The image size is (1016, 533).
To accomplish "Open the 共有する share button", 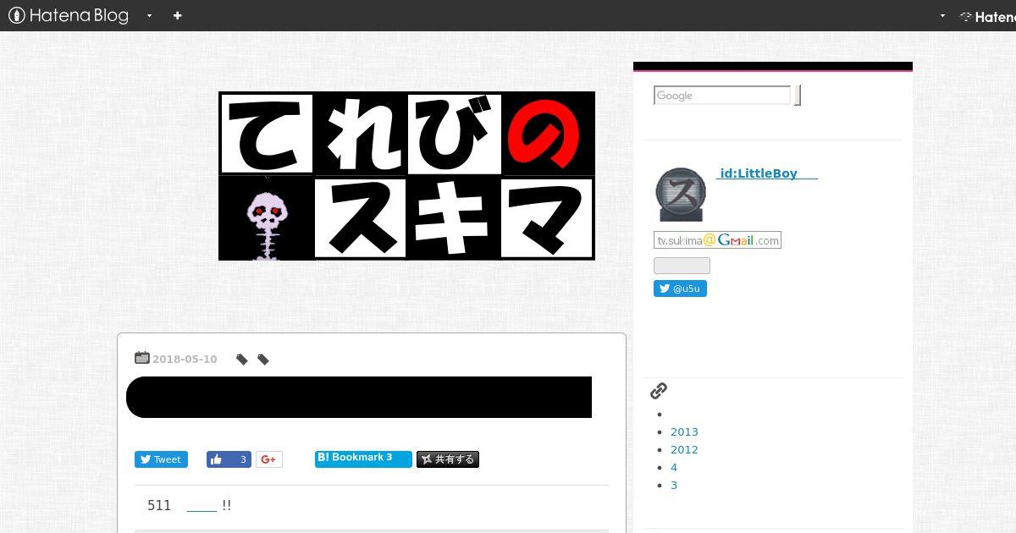I will [x=448, y=459].
